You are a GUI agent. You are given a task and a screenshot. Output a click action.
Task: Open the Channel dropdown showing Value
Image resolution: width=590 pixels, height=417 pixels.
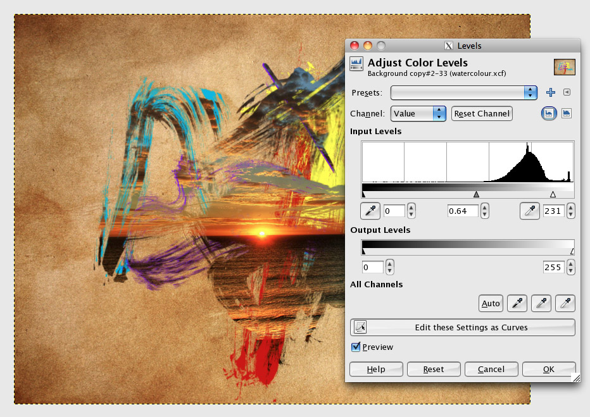pos(418,113)
